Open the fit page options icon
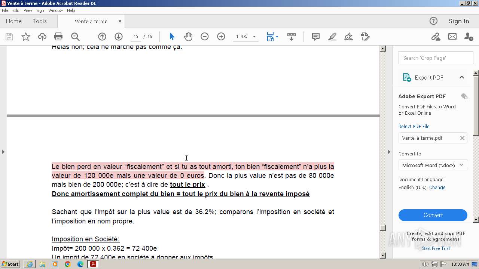This screenshot has width=479, height=269. point(270,37)
